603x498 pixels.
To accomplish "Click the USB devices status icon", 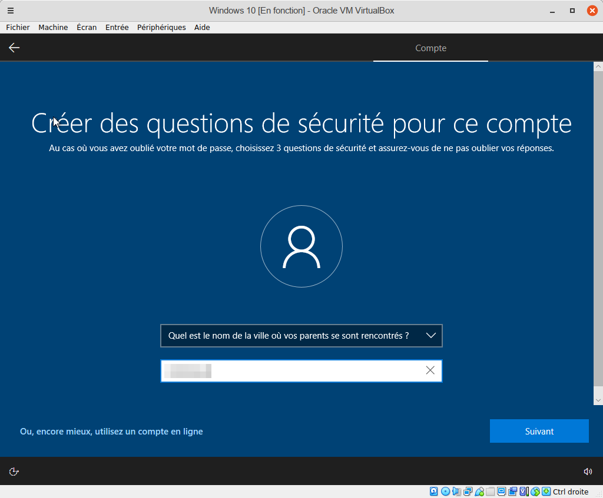I will [479, 492].
